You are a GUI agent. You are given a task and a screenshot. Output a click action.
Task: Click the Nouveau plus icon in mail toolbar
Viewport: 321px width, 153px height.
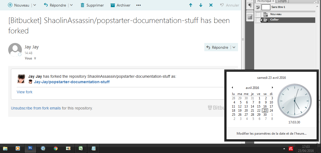(10, 5)
